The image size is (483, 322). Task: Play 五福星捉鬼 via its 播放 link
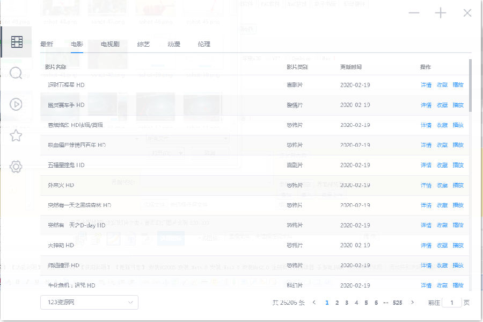458,164
